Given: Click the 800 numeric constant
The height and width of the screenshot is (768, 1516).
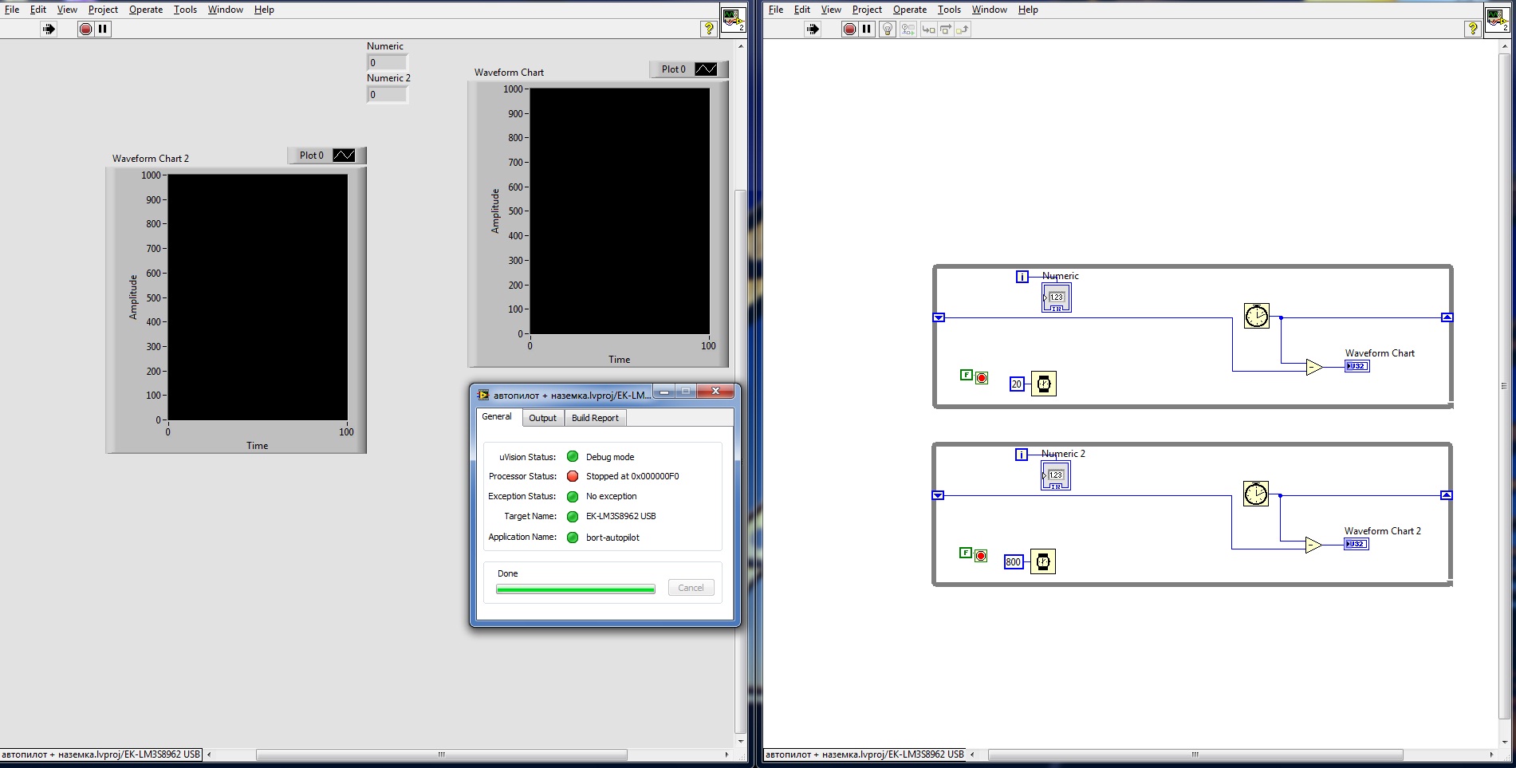Looking at the screenshot, I should (x=1014, y=561).
